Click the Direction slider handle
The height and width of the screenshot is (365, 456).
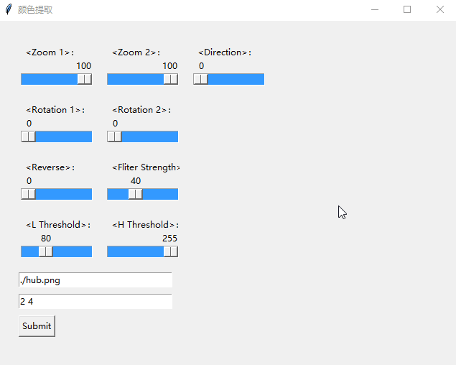201,79
